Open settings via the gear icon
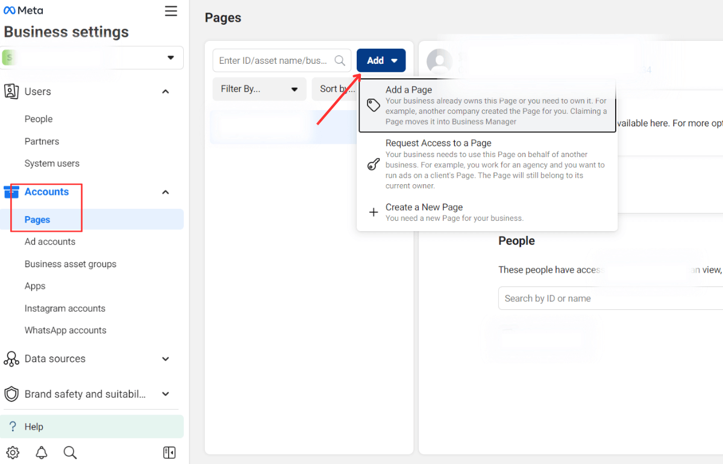Image resolution: width=723 pixels, height=464 pixels. pyautogui.click(x=12, y=452)
